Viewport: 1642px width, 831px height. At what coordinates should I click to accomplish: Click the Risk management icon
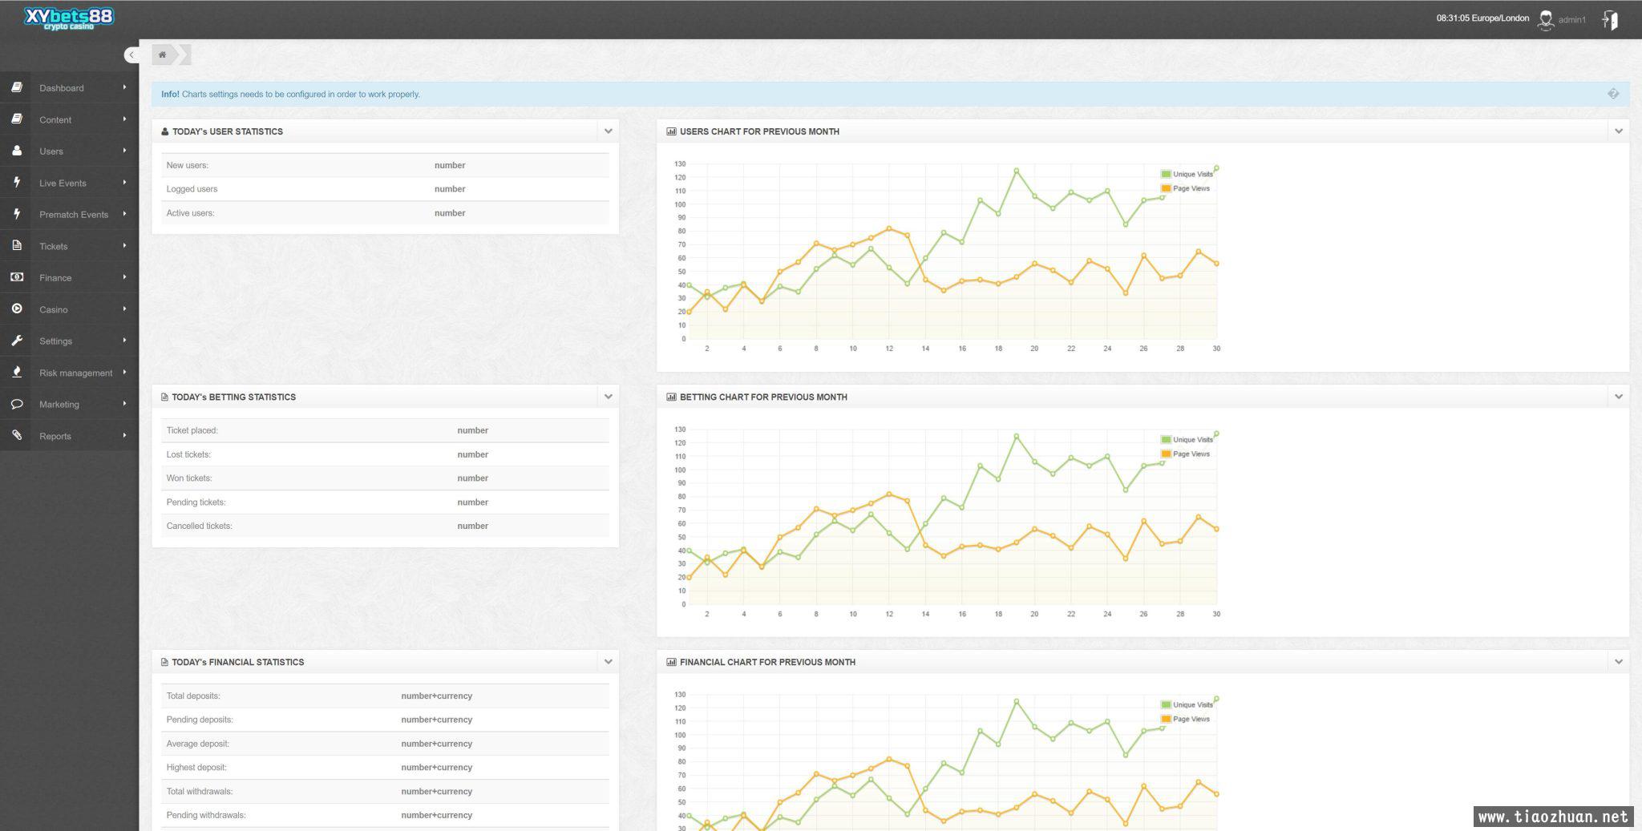(16, 372)
